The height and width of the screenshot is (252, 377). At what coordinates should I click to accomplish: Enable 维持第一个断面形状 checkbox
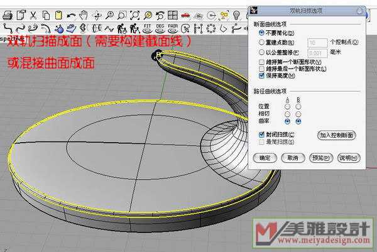pos(261,62)
